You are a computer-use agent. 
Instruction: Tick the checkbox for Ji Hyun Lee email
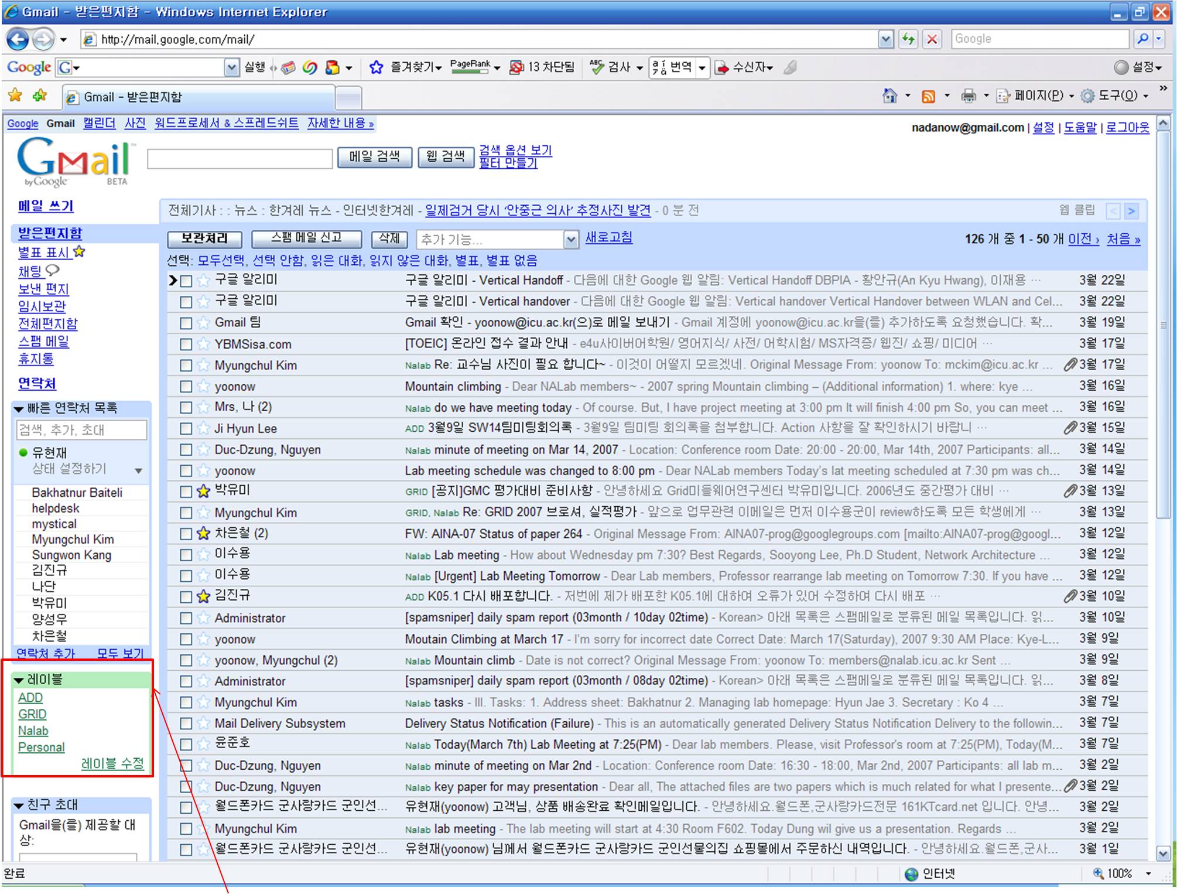pos(186,429)
